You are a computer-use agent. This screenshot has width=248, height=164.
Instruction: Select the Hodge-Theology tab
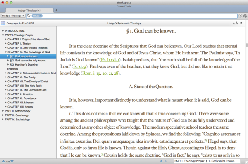(x=29, y=11)
